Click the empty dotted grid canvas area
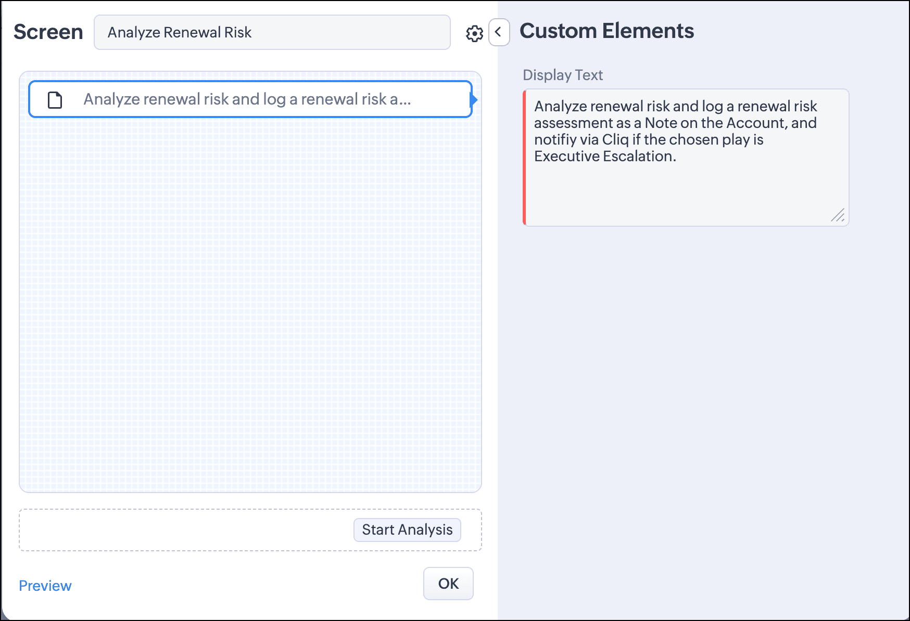The image size is (910, 621). [250, 304]
